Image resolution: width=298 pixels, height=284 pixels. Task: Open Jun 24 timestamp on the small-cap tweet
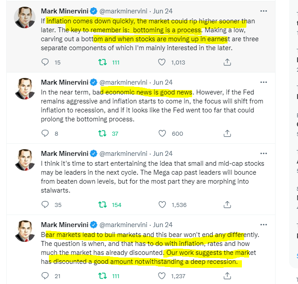coord(162,153)
